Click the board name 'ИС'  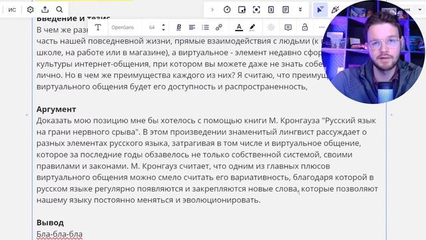(x=12, y=10)
